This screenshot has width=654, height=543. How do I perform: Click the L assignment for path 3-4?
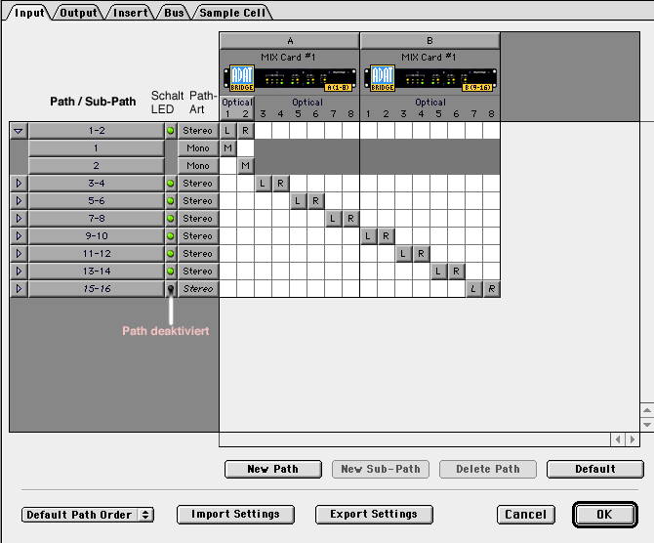click(264, 183)
